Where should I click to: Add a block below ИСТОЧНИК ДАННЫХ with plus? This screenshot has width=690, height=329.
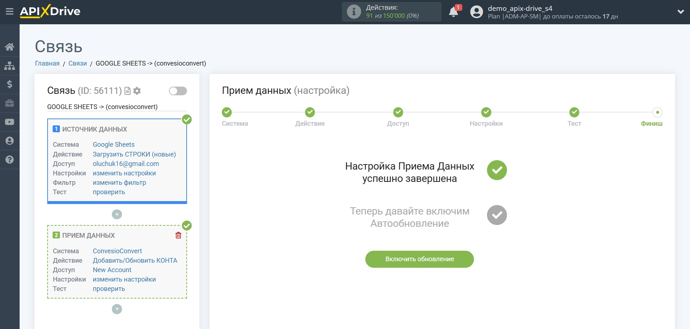117,215
